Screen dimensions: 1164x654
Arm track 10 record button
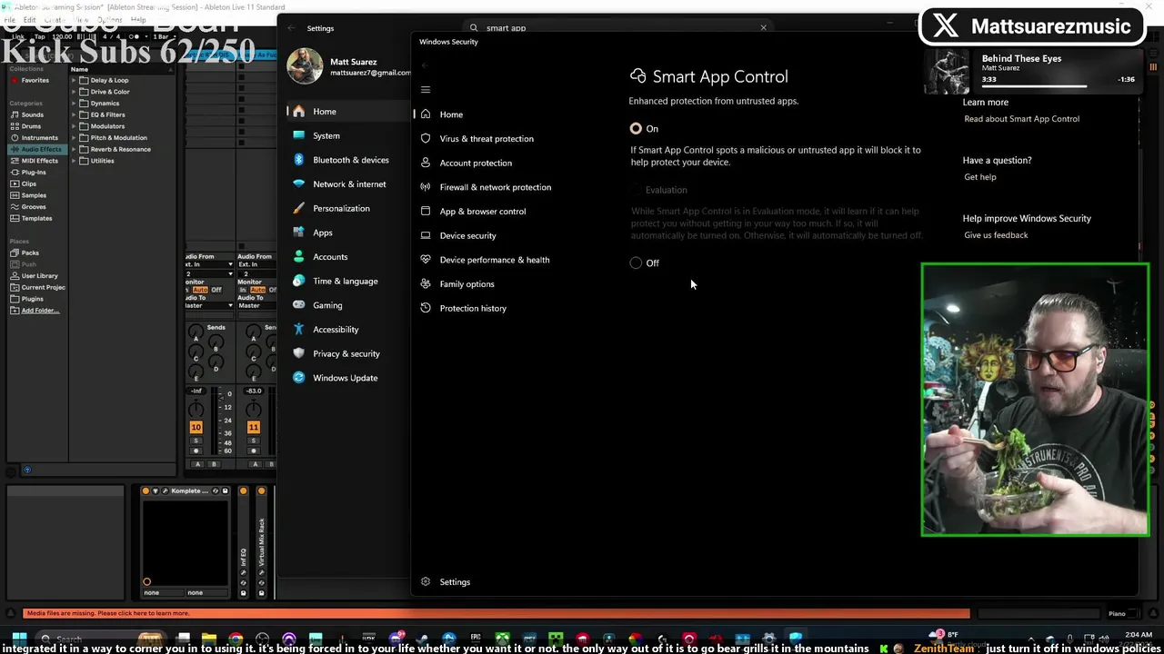pyautogui.click(x=196, y=451)
